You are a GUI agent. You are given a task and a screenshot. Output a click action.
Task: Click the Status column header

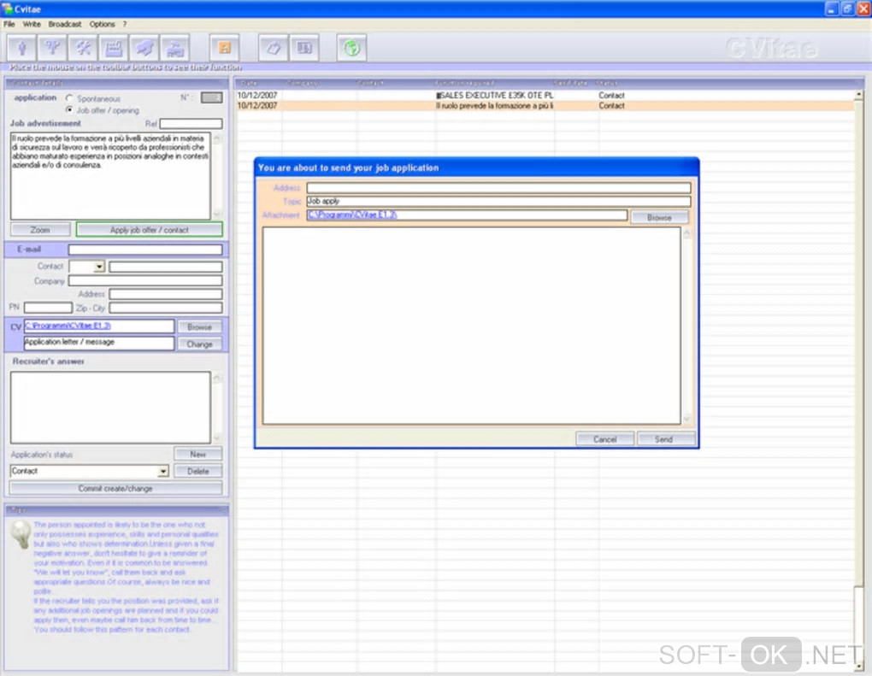point(607,83)
